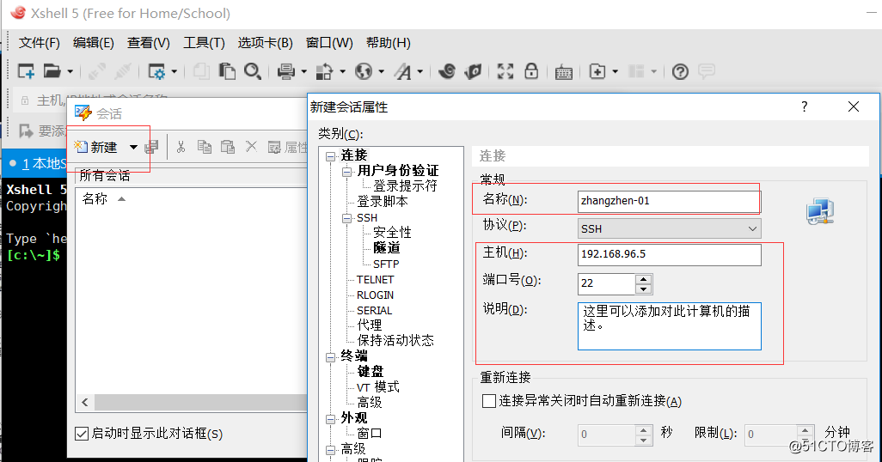
Task: Select 保持活动状态 in the category tree
Action: coord(395,341)
